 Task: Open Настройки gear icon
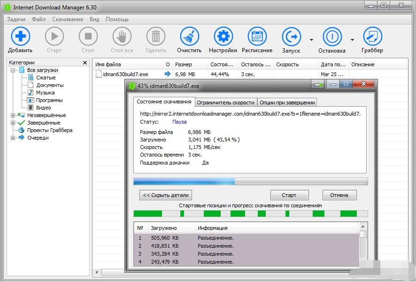pyautogui.click(x=223, y=36)
